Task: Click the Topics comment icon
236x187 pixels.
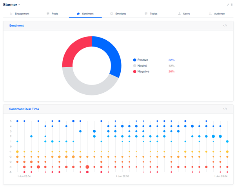Action: coord(146,14)
